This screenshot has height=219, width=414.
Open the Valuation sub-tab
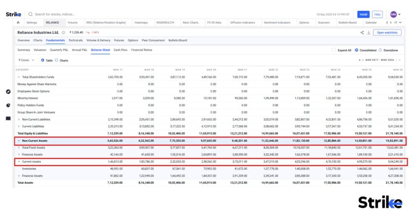coord(40,50)
